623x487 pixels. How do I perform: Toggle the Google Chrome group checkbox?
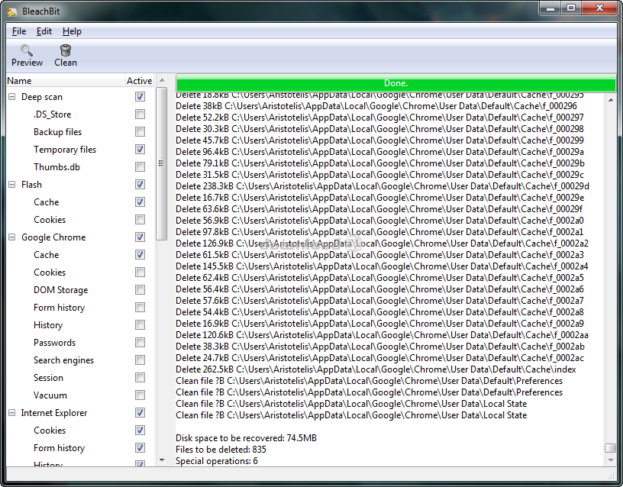[140, 237]
